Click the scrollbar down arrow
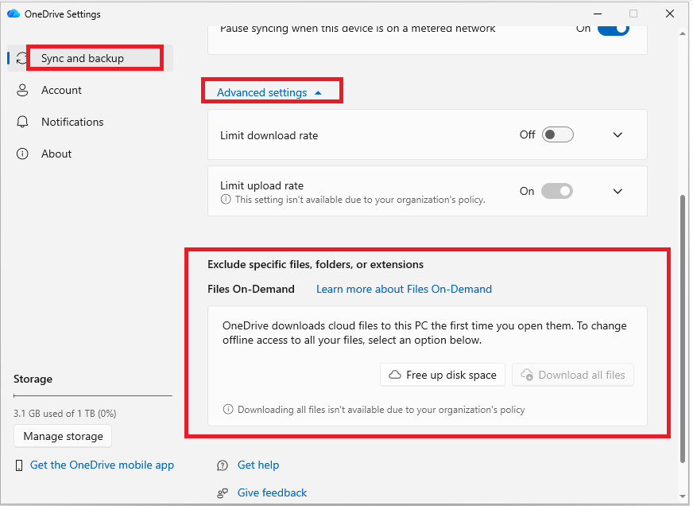 point(683,496)
